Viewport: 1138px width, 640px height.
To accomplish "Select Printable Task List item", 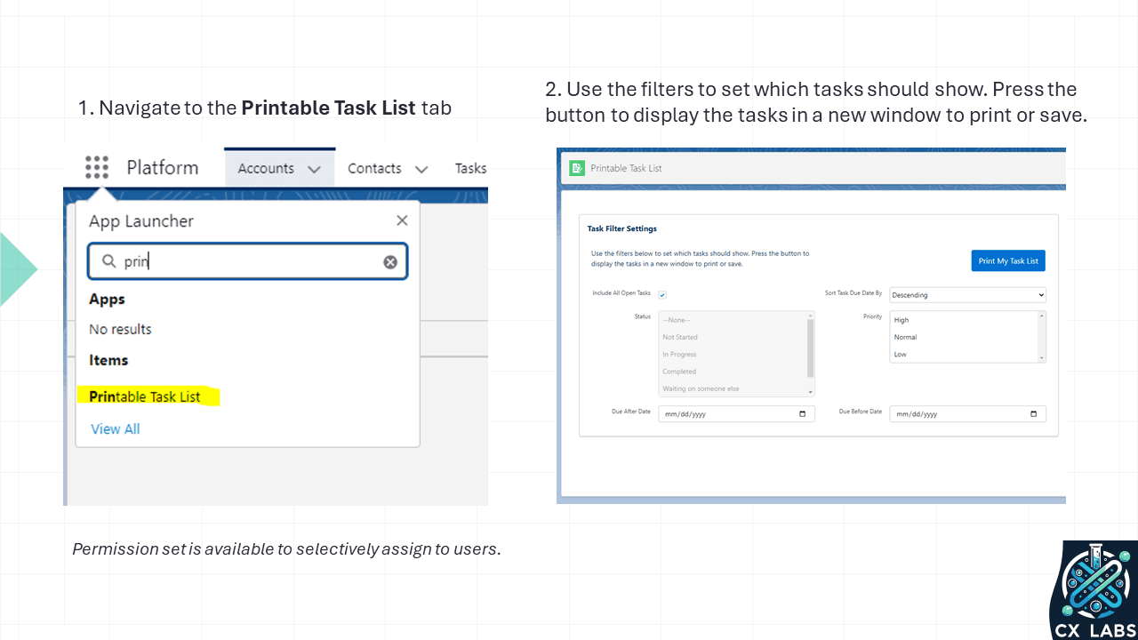I will 145,396.
